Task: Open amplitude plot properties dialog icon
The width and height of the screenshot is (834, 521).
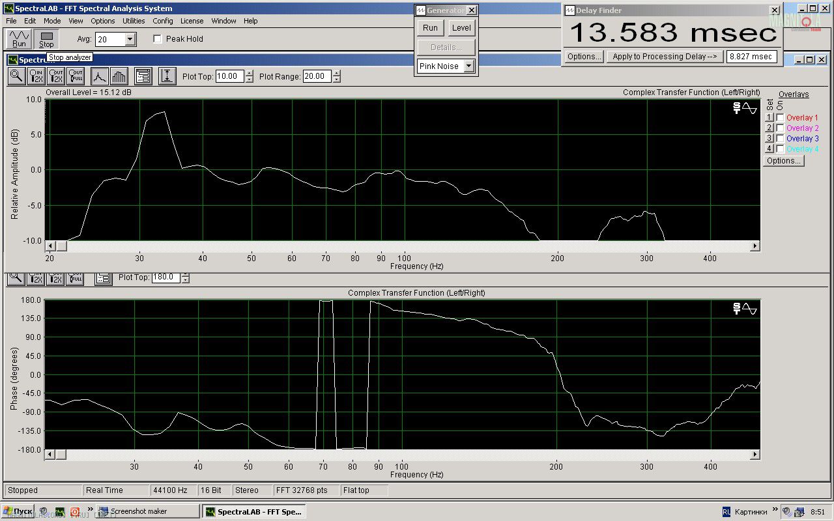Action: 143,76
